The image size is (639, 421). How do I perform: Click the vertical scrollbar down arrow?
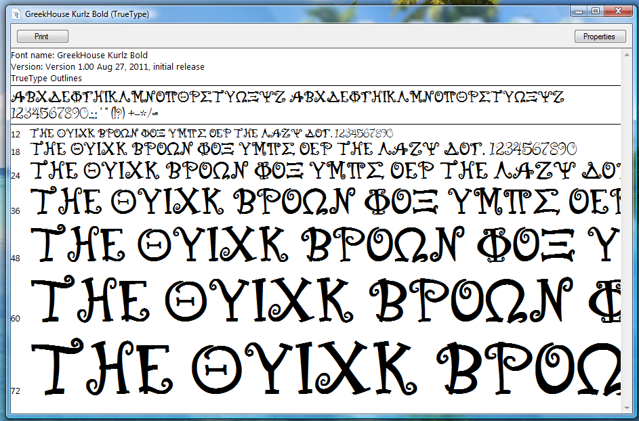(626, 408)
